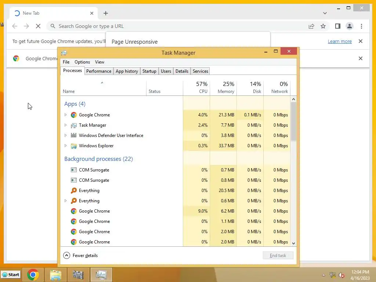Switch to the App history tab
The width and height of the screenshot is (376, 282).
pos(127,71)
